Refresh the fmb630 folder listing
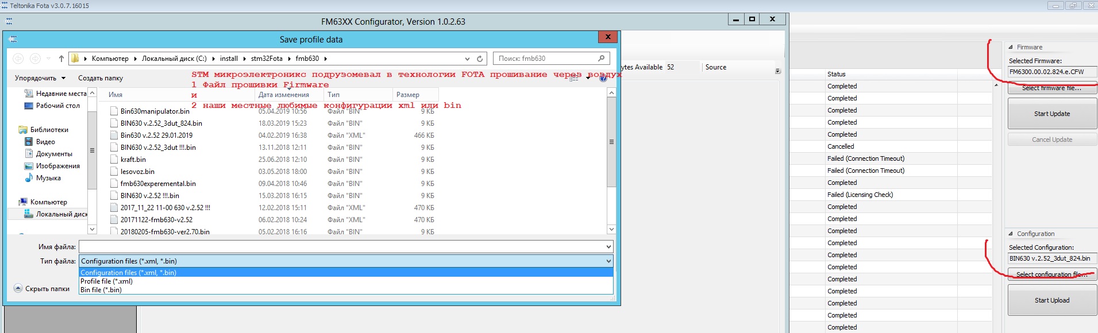Screen dimensions: 1098x333 pos(480,59)
